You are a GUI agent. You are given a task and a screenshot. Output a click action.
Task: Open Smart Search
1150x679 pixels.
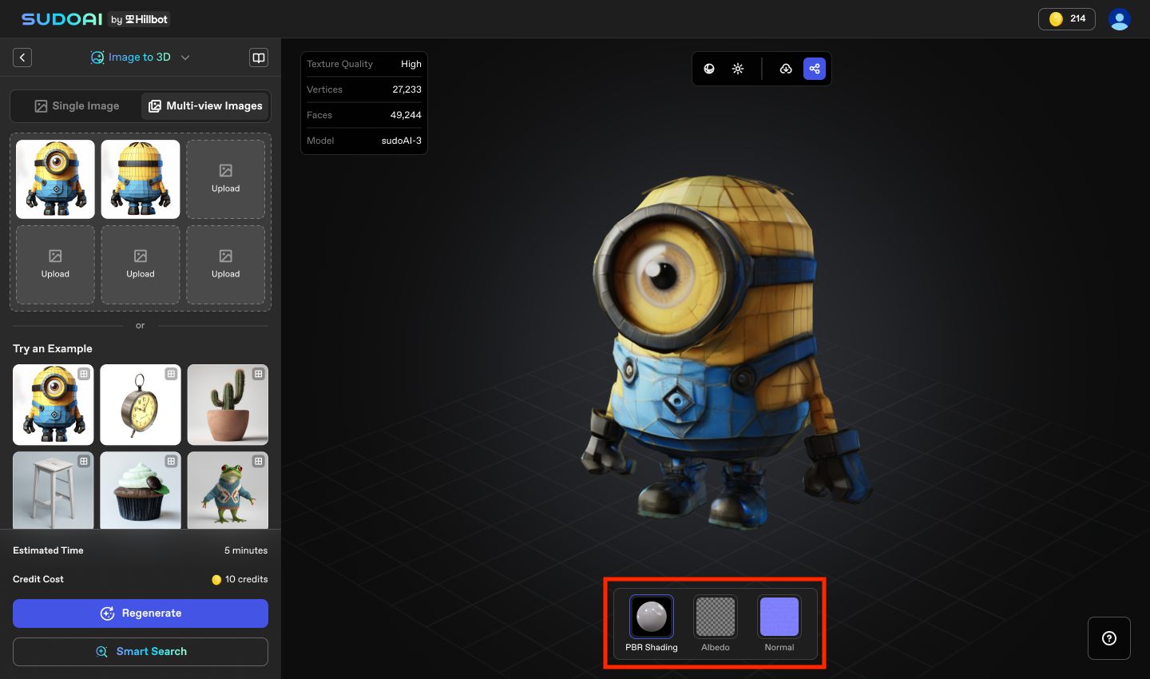point(141,652)
